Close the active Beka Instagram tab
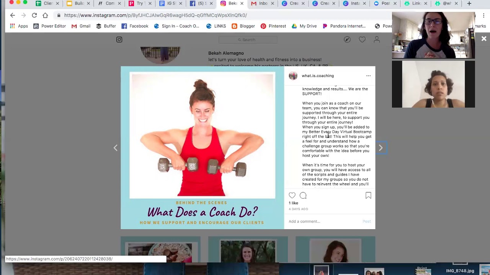490x275 pixels. pyautogui.click(x=242, y=3)
